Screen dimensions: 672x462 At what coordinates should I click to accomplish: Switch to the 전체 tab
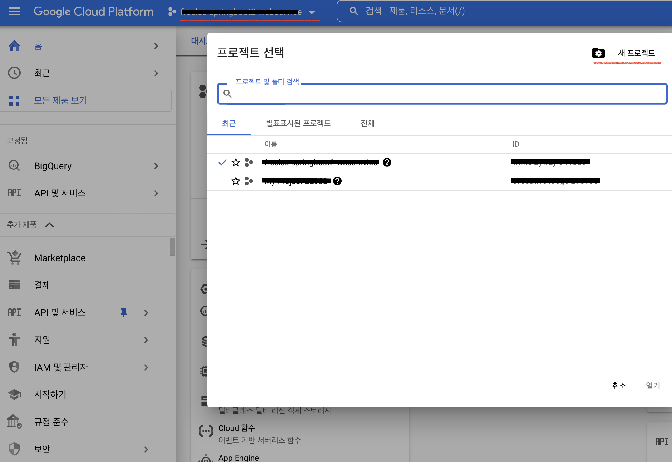367,123
